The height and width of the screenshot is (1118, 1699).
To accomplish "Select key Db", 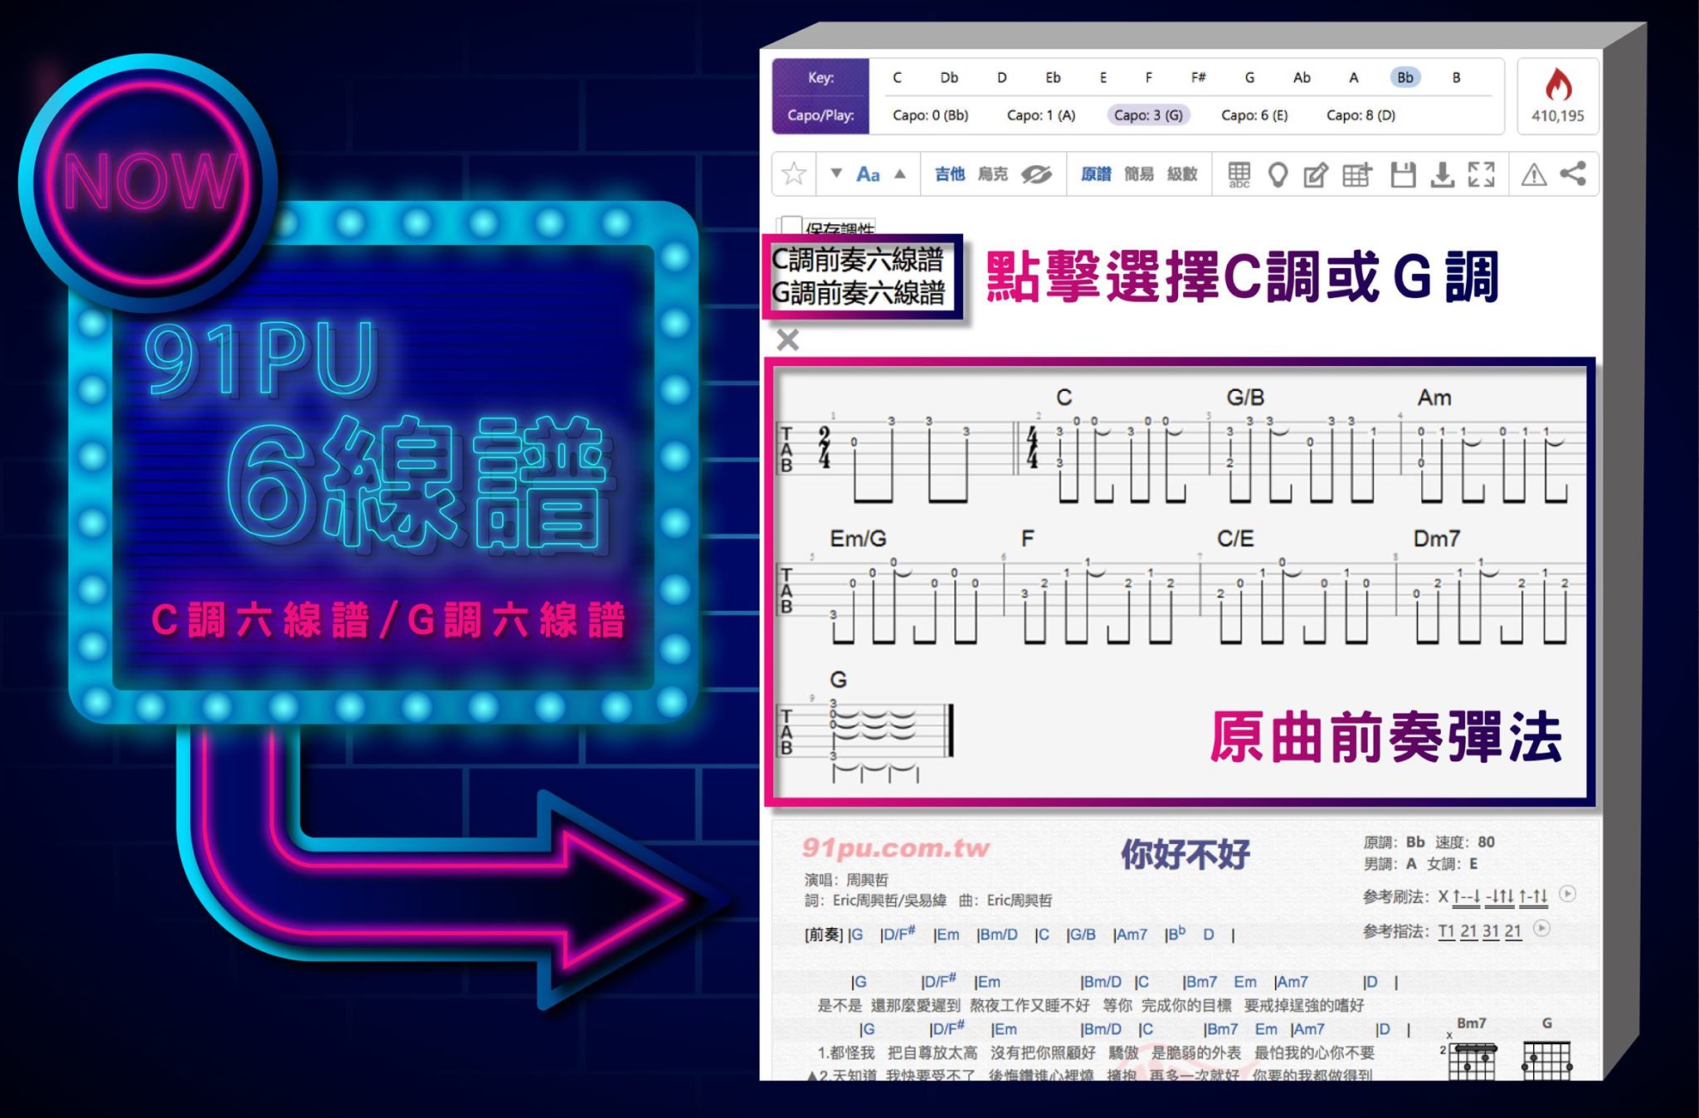I will tap(949, 77).
